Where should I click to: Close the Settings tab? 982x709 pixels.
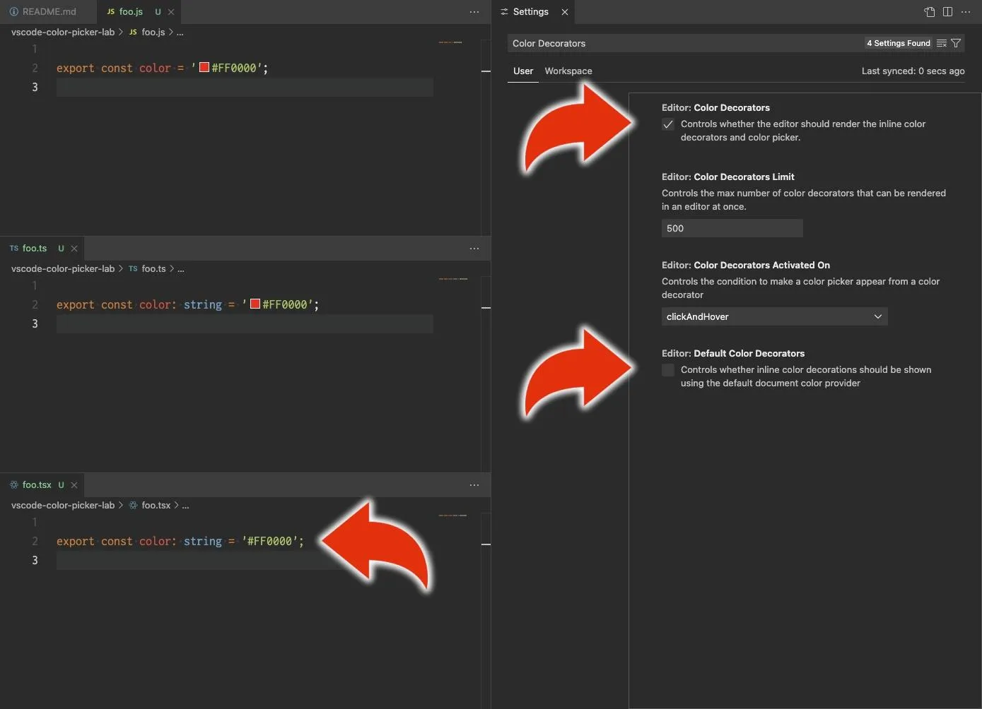pos(565,12)
